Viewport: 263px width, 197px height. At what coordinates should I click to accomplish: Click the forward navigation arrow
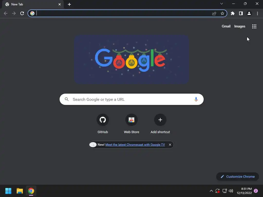coord(14,13)
